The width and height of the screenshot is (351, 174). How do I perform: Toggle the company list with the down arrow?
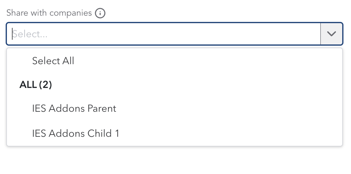[x=332, y=34]
